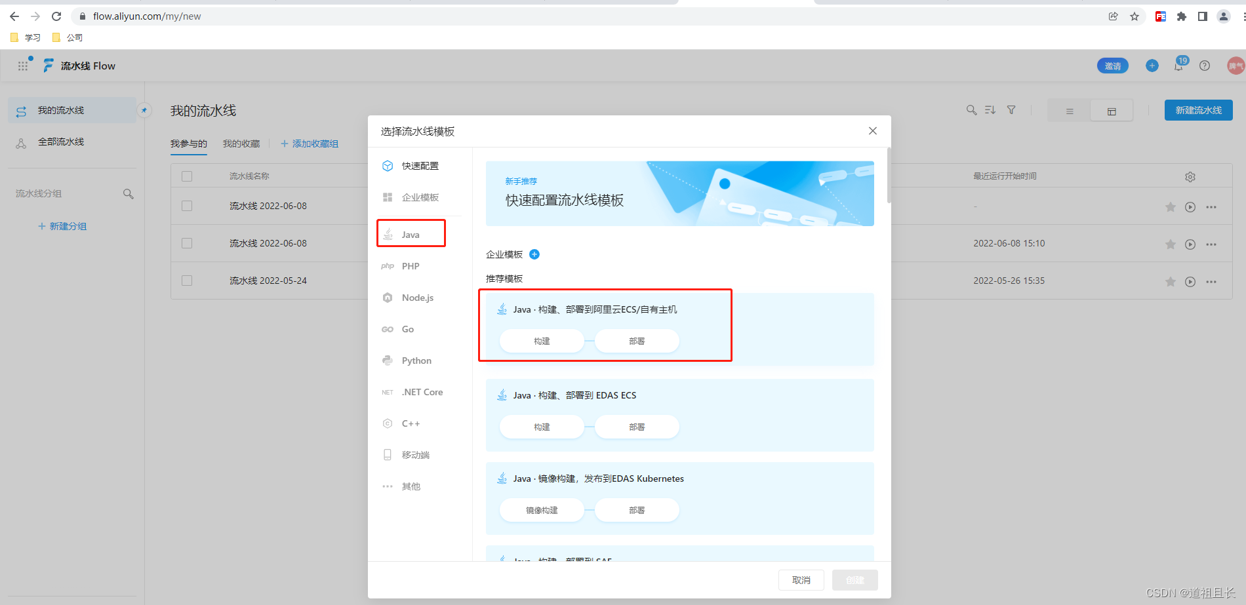Open notifications bell with 19 badge
Viewport: 1246px width, 605px height.
1179,65
